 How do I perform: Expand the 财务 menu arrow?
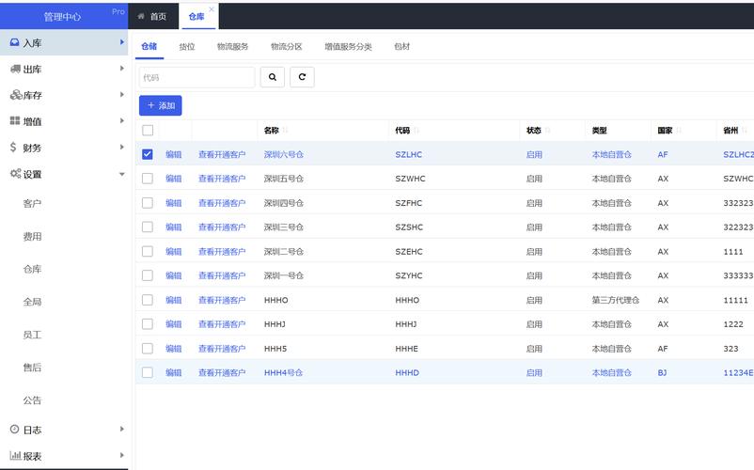pyautogui.click(x=121, y=147)
